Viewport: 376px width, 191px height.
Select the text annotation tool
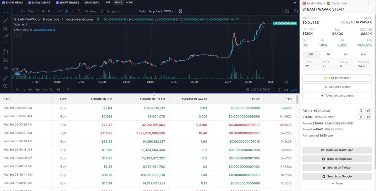[6, 44]
